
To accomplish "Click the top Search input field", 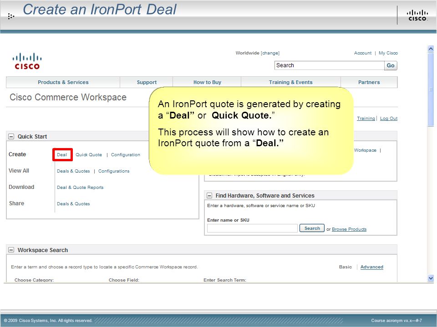I will pyautogui.click(x=329, y=65).
